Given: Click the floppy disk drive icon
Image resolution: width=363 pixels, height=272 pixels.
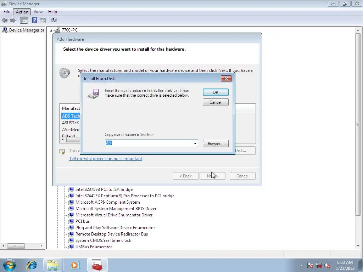Looking at the screenshot, I should point(94,94).
